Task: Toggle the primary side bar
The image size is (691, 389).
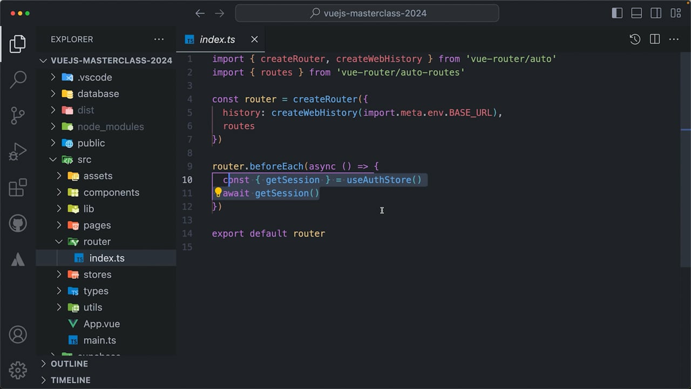Action: (617, 14)
